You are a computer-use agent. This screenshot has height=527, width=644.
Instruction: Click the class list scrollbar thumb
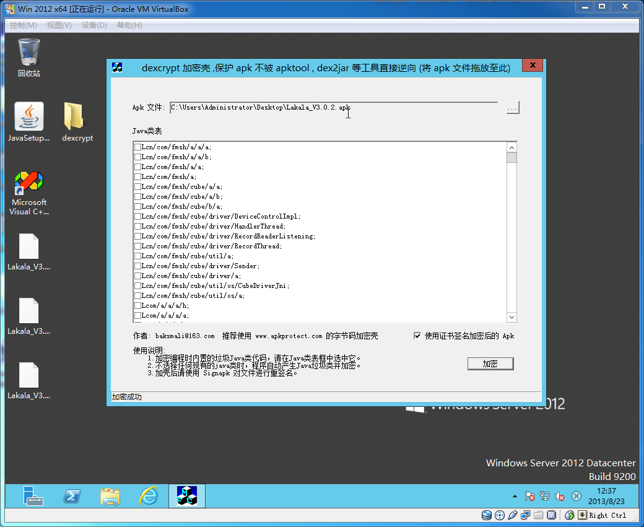511,158
